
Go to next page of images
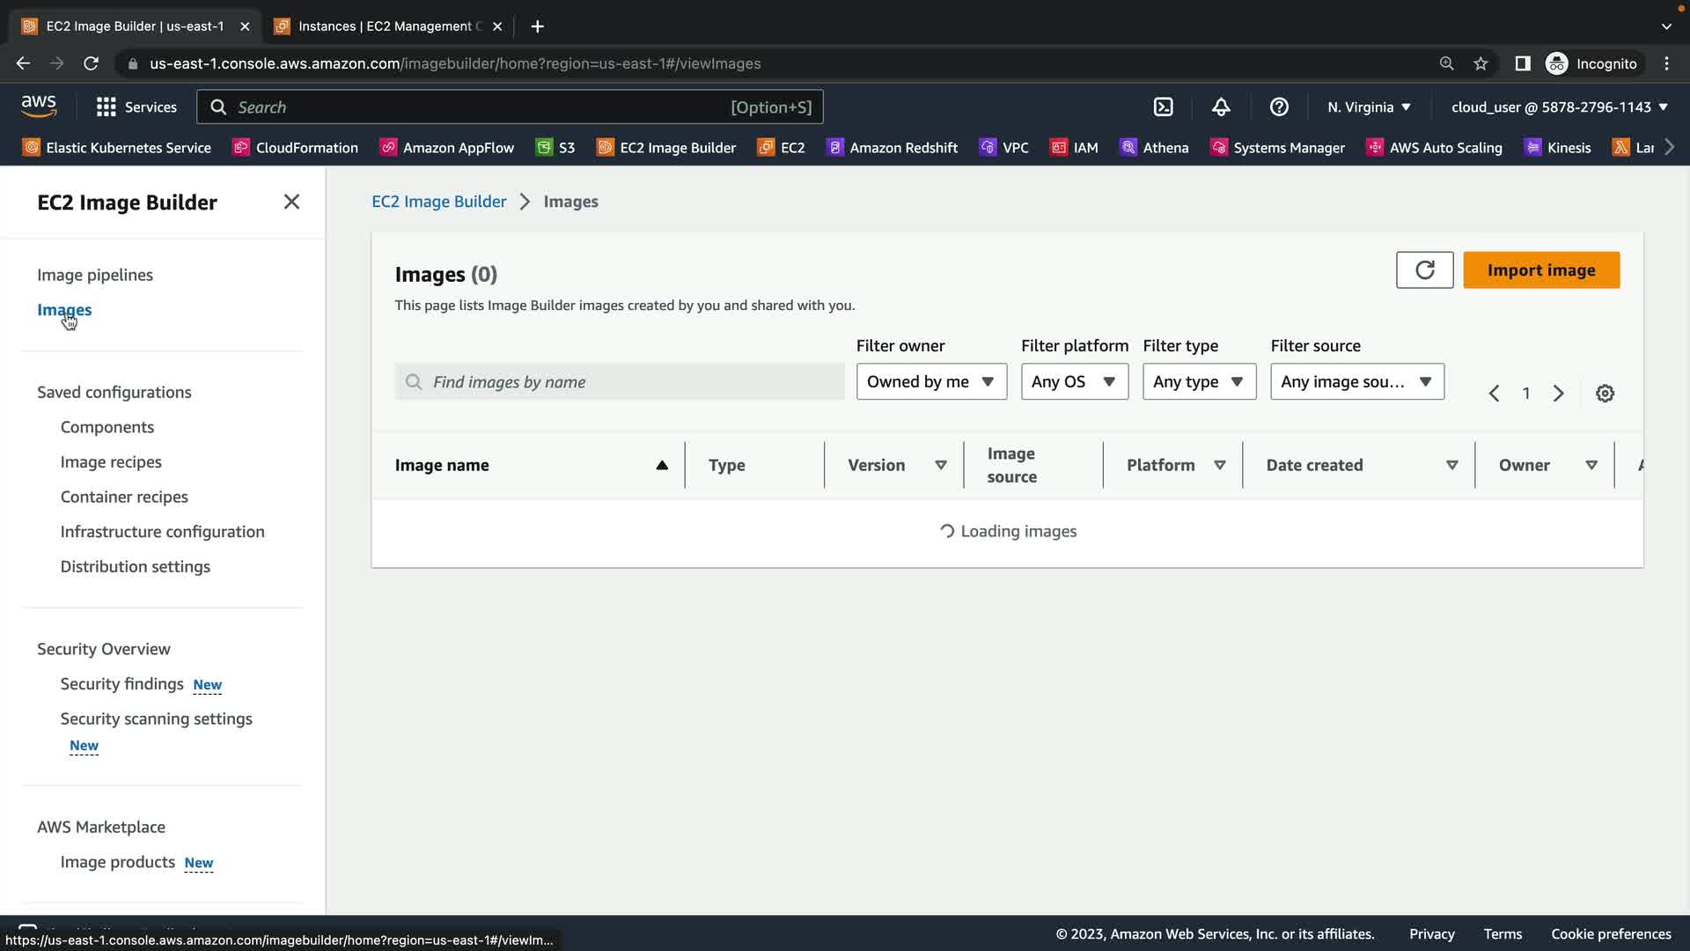tap(1558, 394)
